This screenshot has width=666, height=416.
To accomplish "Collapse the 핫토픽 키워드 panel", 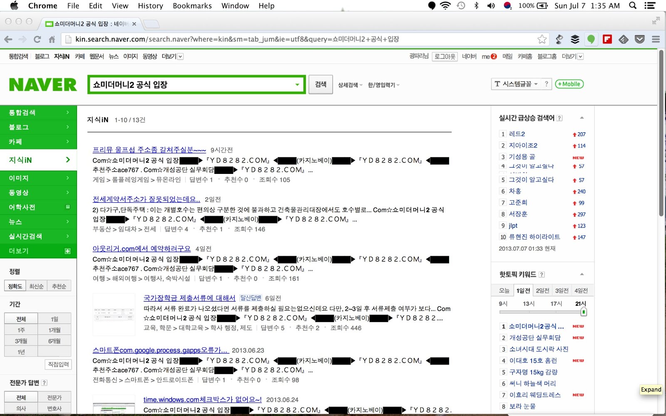I will [x=582, y=274].
